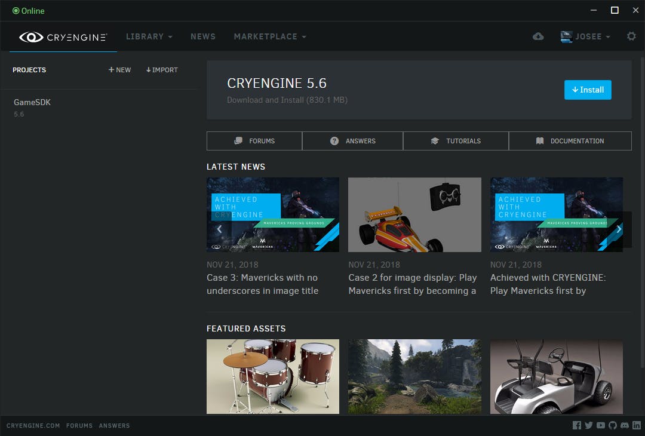The width and height of the screenshot is (645, 436).
Task: Go to the NEWS tab
Action: pyautogui.click(x=203, y=36)
